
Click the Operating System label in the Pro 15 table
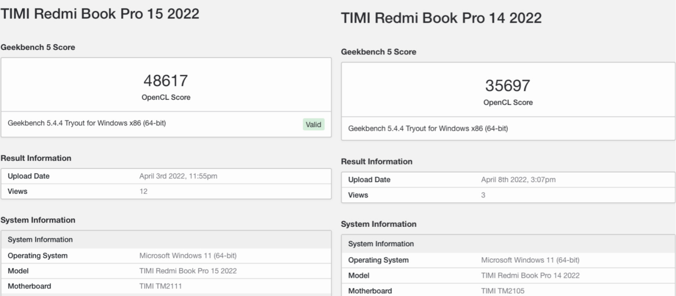[x=38, y=256]
